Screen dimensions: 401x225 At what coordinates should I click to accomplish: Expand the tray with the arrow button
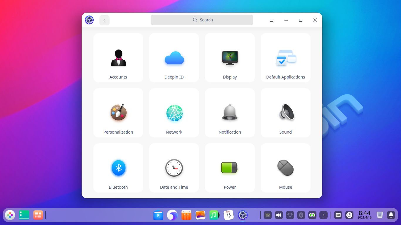tap(324, 215)
